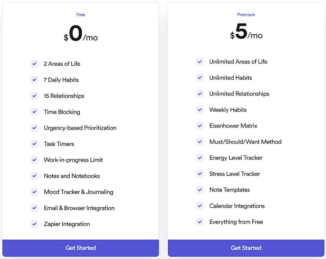The width and height of the screenshot is (326, 259).
Task: Click the checkmark beside Energy Level Tracker
Action: click(200, 158)
